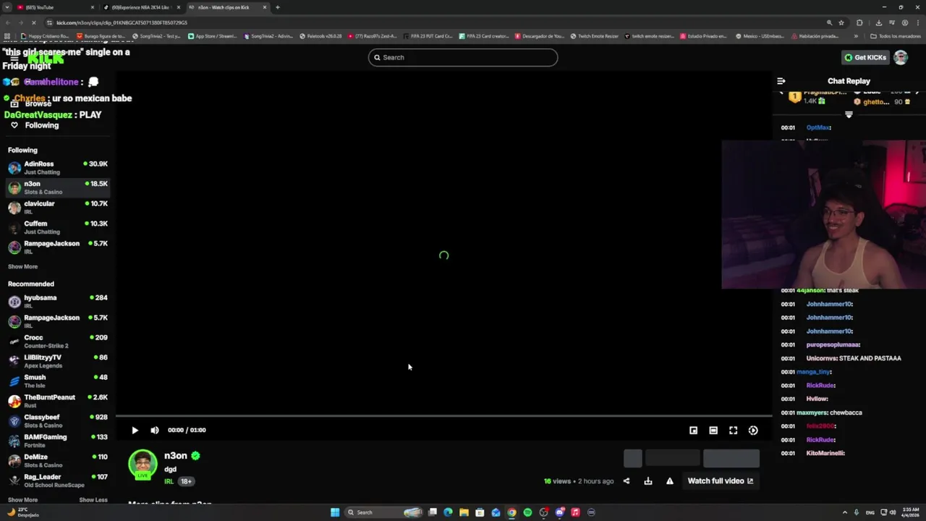
Task: Open the user profile avatar menu
Action: [901, 57]
